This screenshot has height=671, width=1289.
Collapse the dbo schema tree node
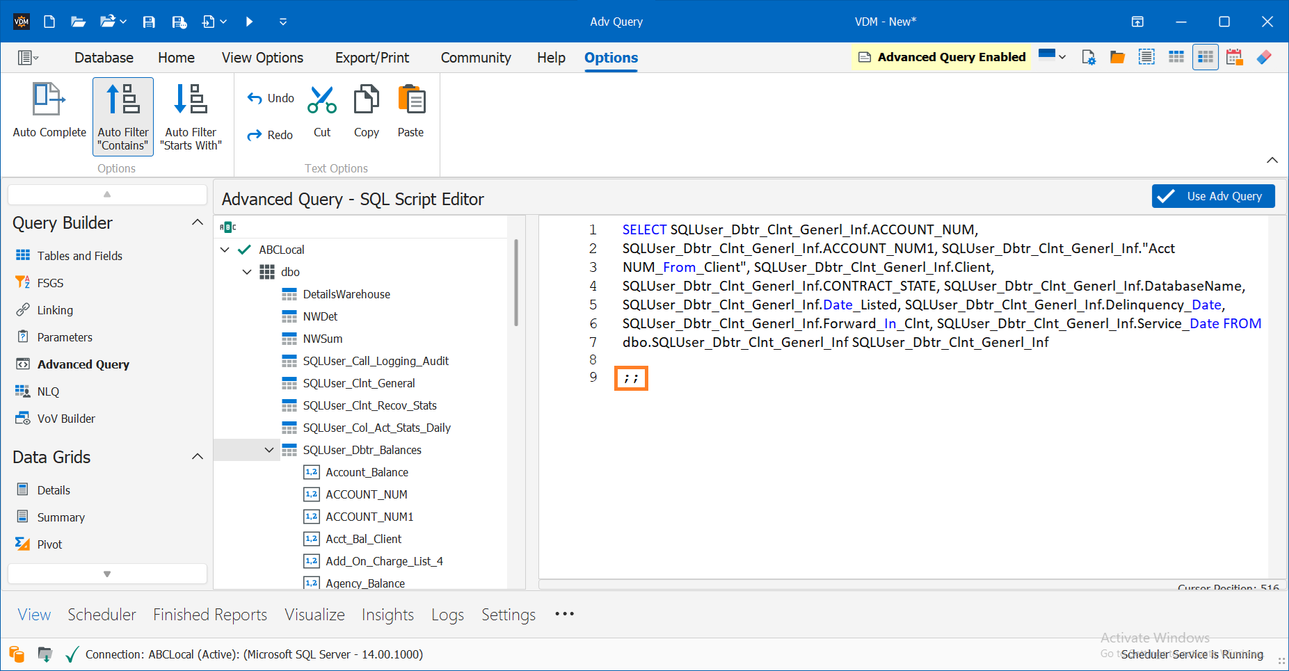(248, 271)
